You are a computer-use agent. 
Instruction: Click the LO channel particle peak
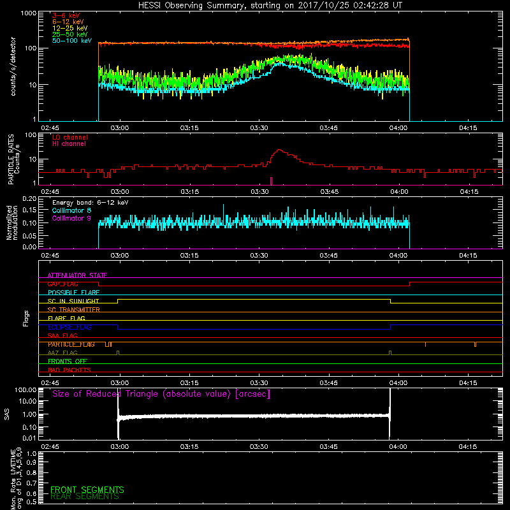(x=279, y=150)
